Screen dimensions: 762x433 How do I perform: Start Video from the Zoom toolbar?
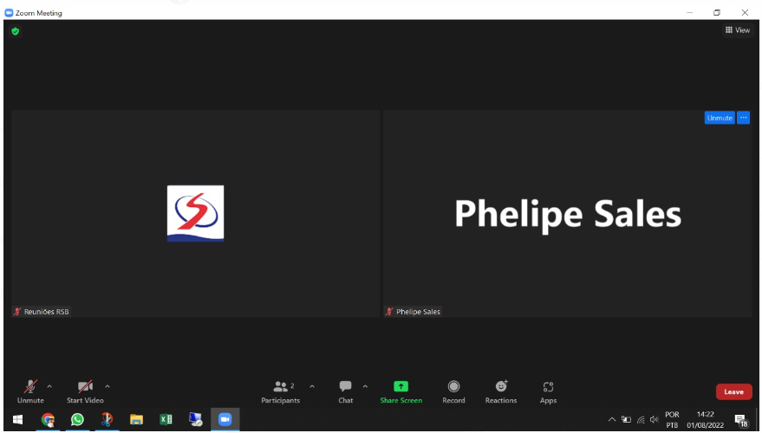point(85,391)
